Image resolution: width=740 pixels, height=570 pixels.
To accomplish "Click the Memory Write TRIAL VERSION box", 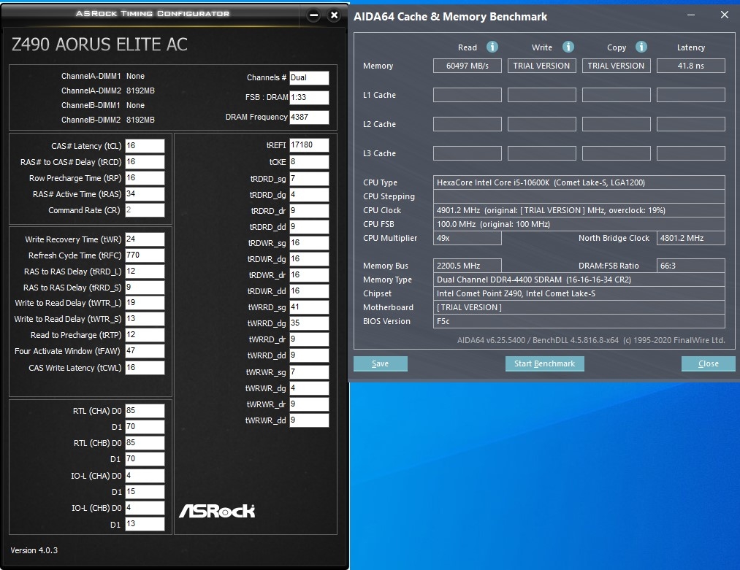I will pos(542,66).
